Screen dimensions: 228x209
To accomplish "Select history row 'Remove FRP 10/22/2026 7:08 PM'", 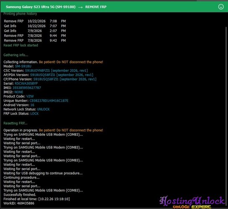I will click(x=35, y=21).
